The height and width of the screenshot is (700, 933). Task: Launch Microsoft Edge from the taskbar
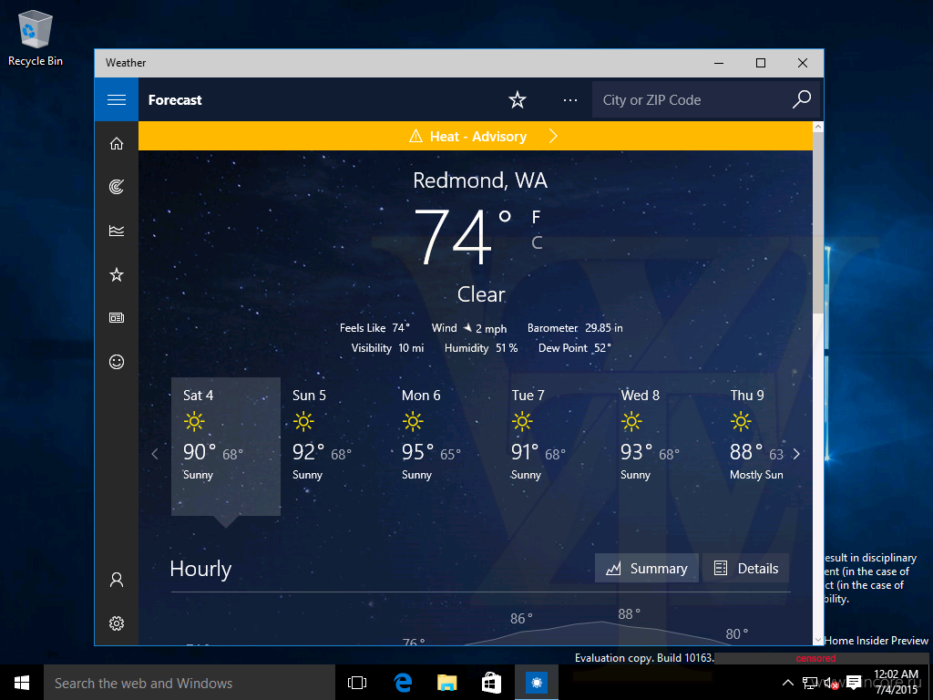pos(403,683)
